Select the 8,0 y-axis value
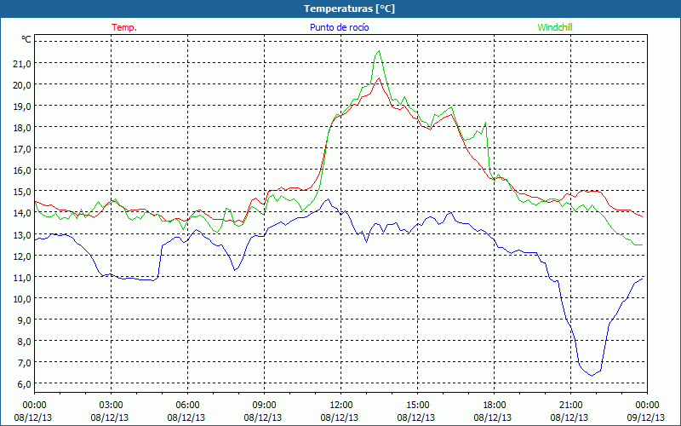This screenshot has height=426, width=681. [x=25, y=342]
